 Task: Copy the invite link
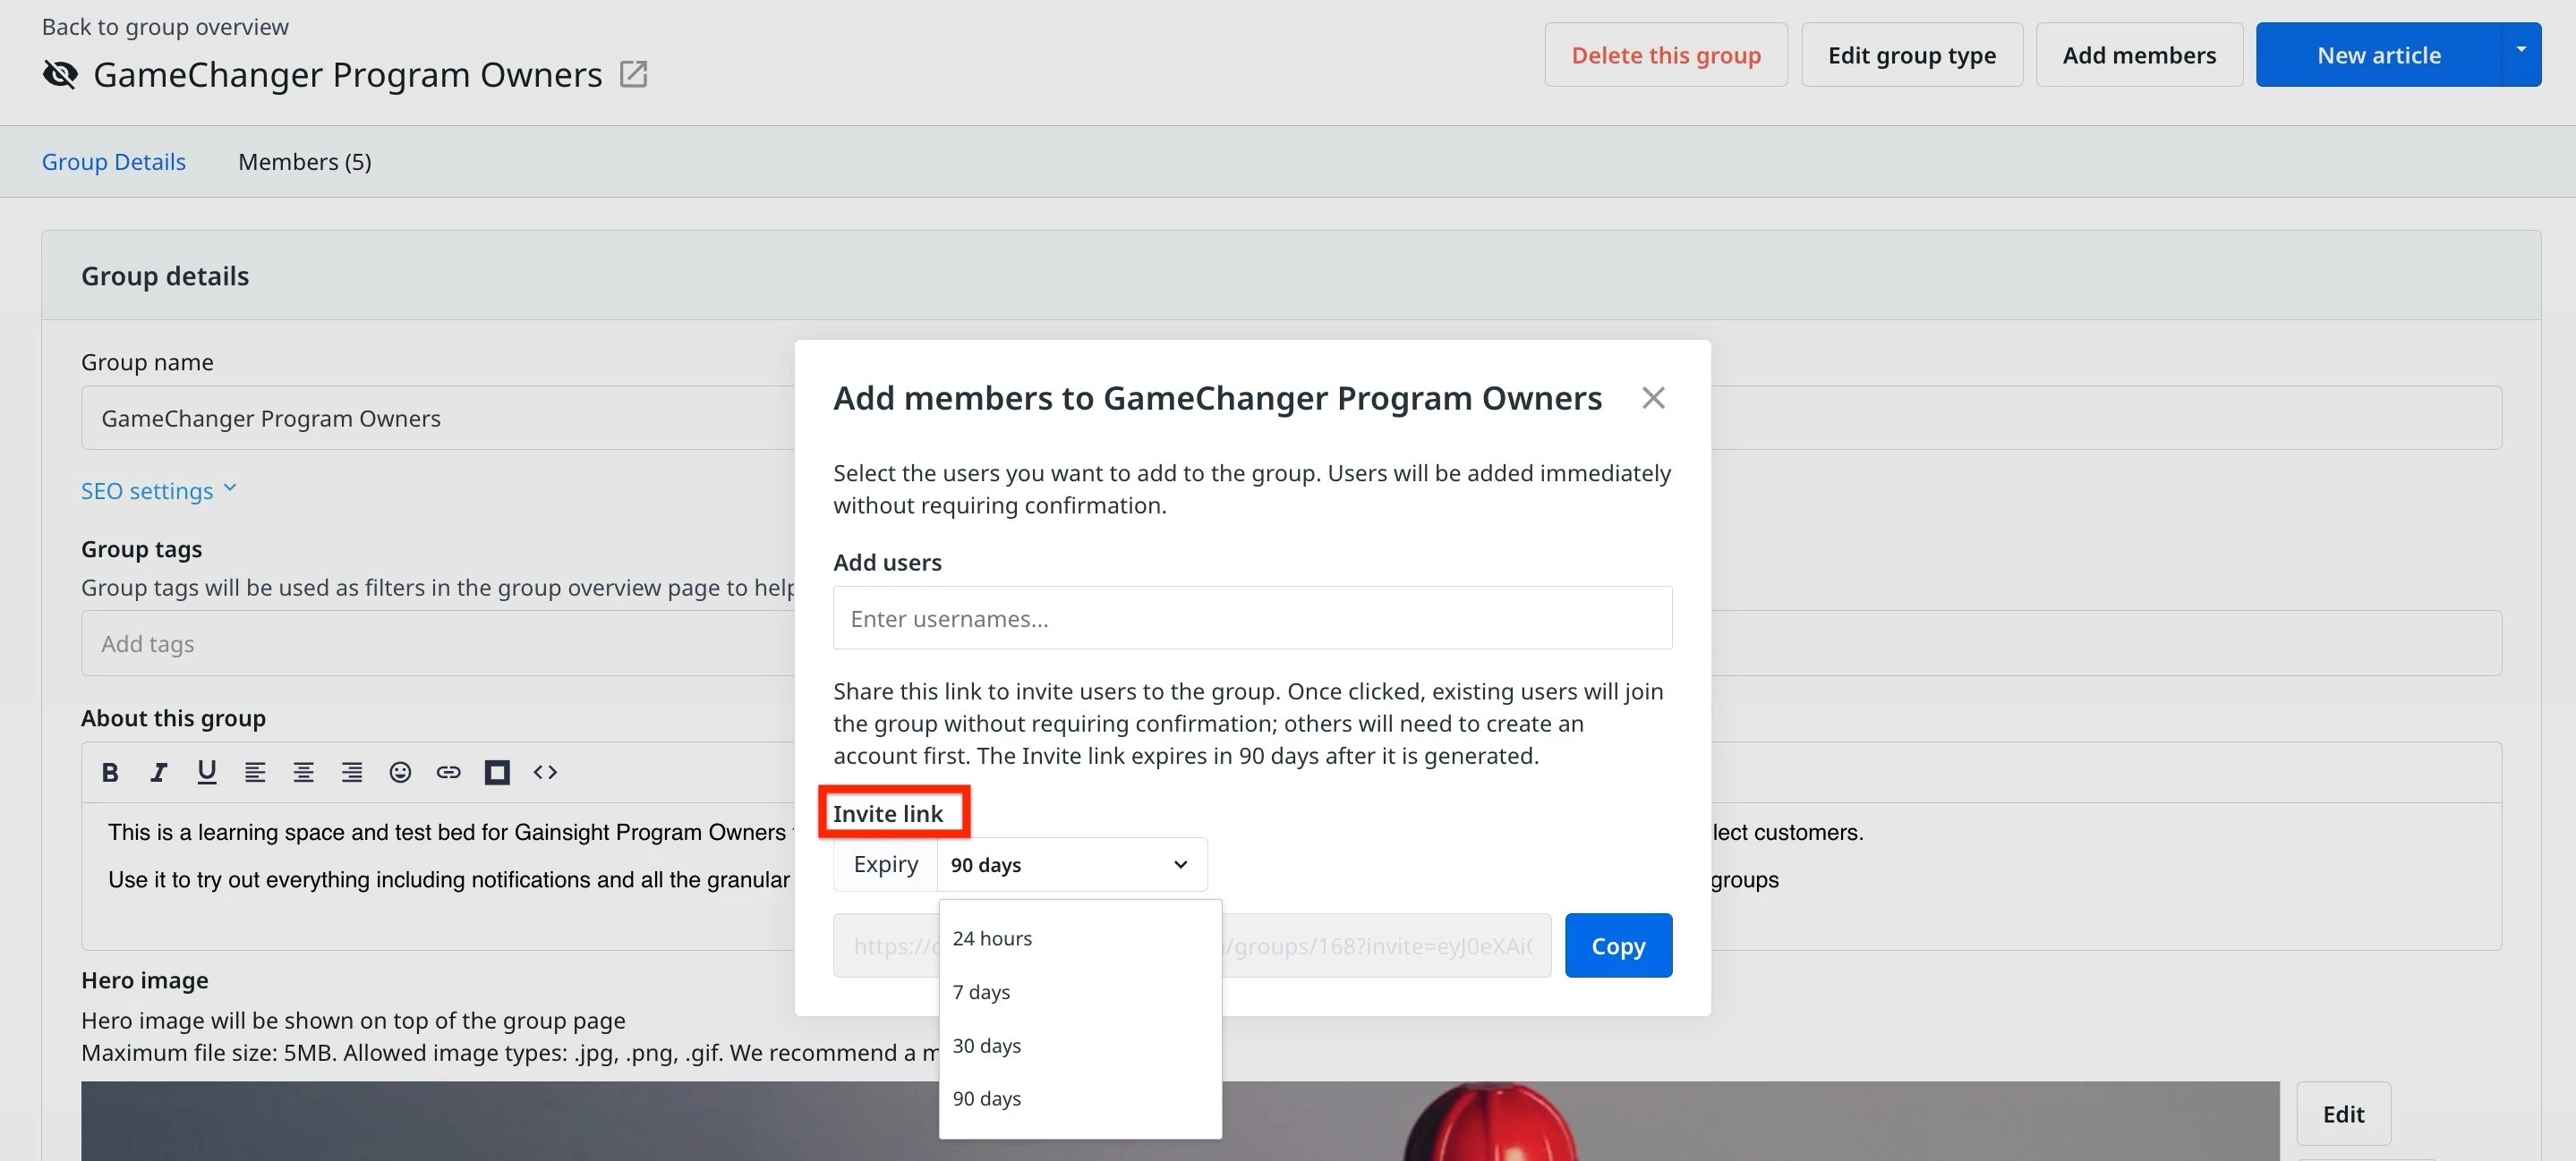pos(1617,945)
